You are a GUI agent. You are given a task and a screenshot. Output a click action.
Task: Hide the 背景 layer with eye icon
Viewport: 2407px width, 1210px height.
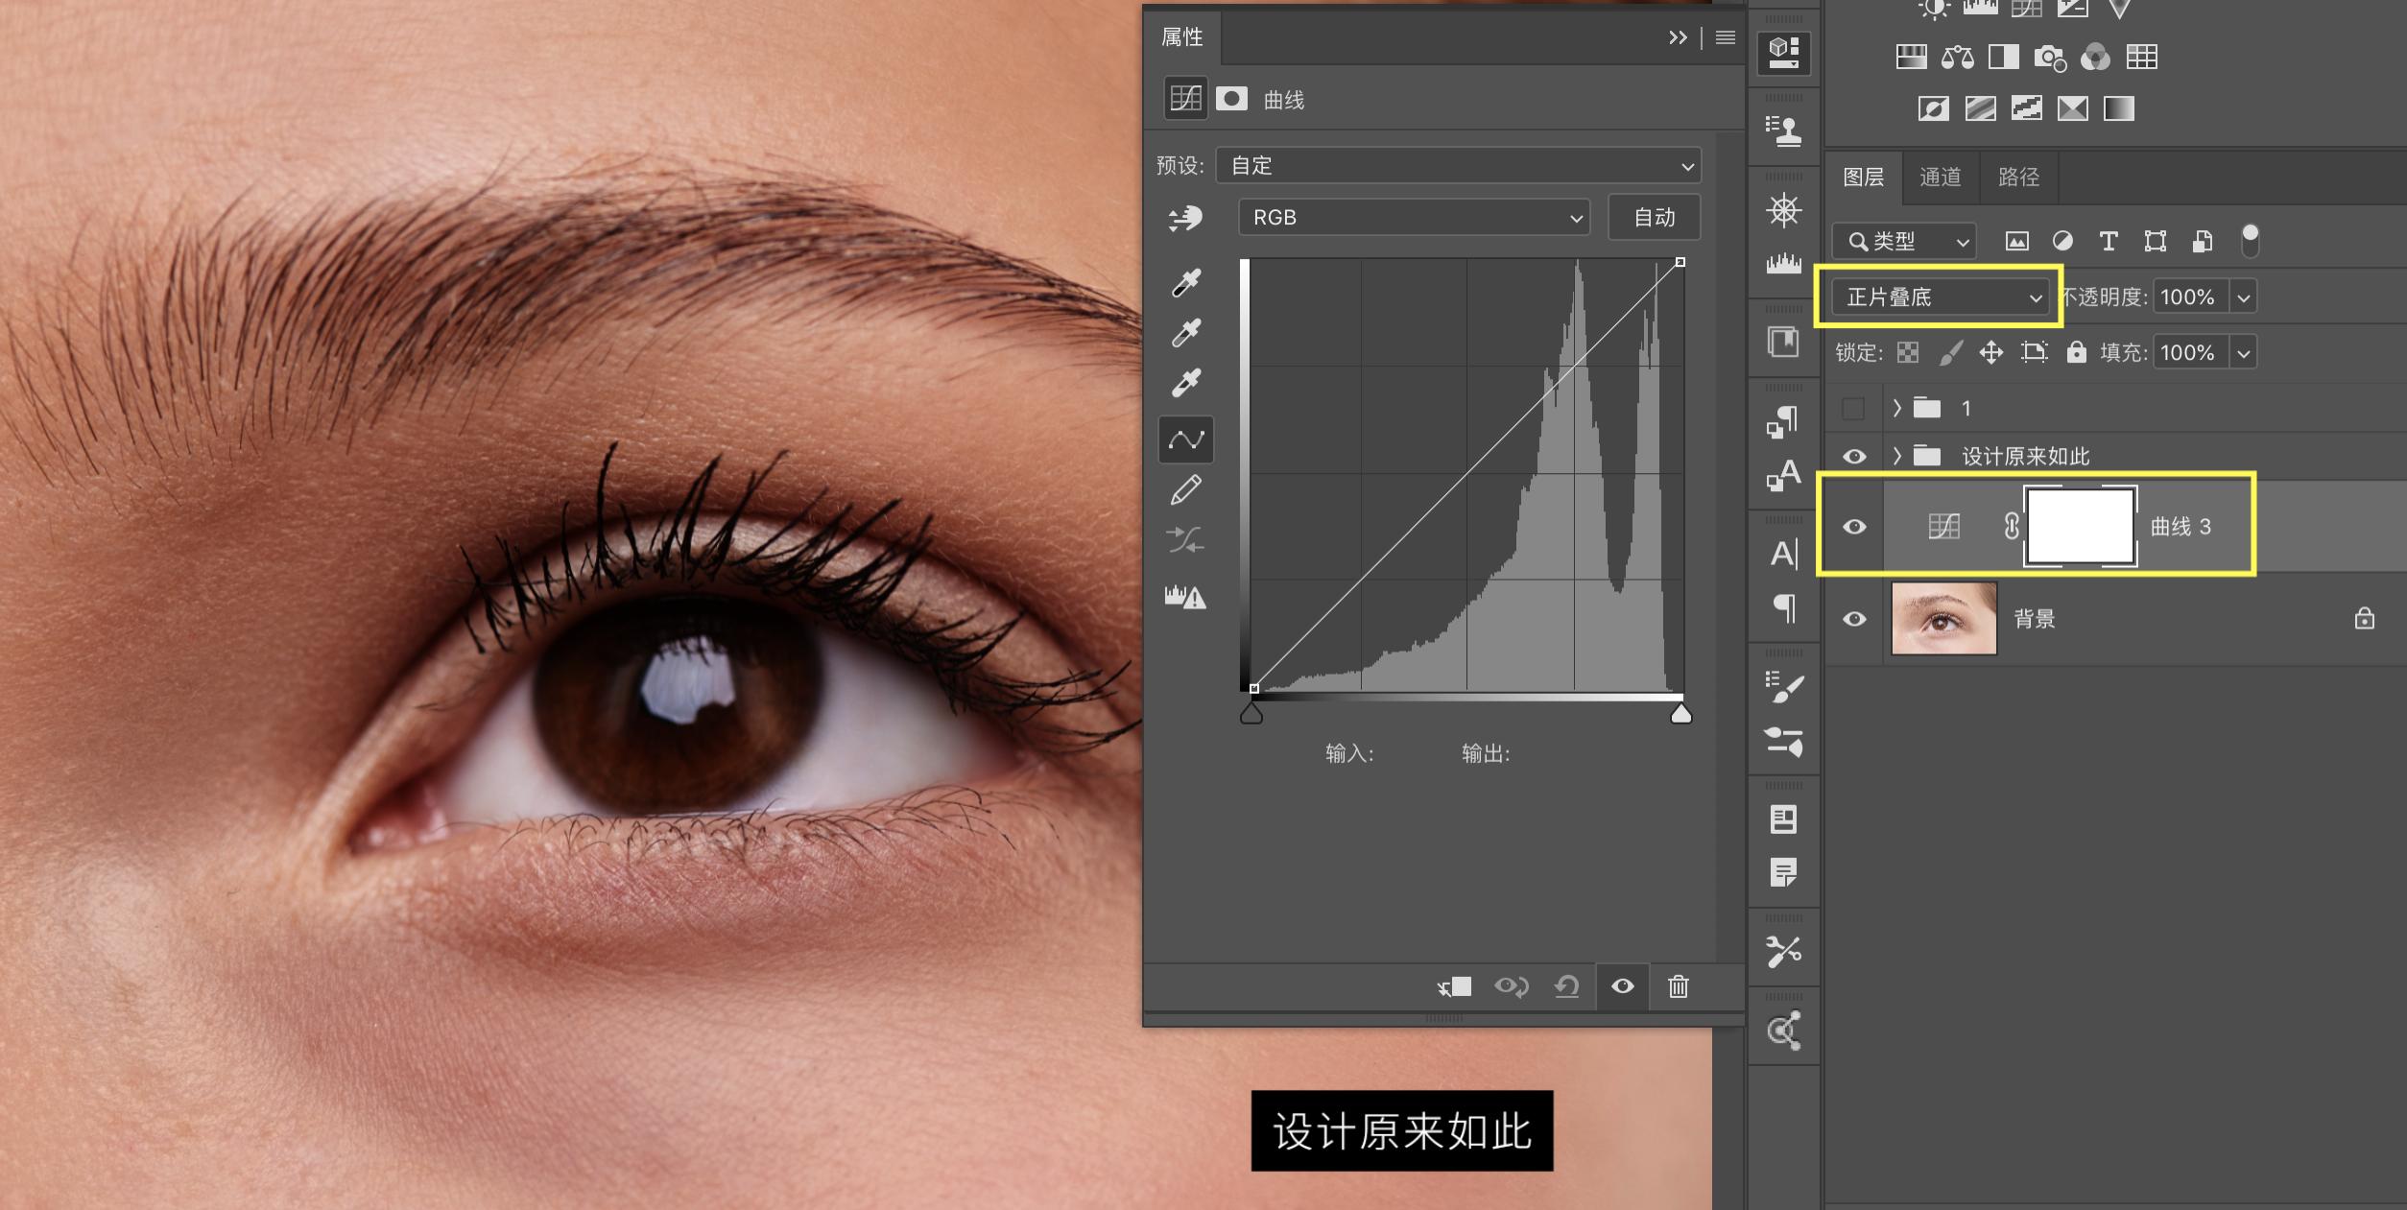[x=1854, y=619]
